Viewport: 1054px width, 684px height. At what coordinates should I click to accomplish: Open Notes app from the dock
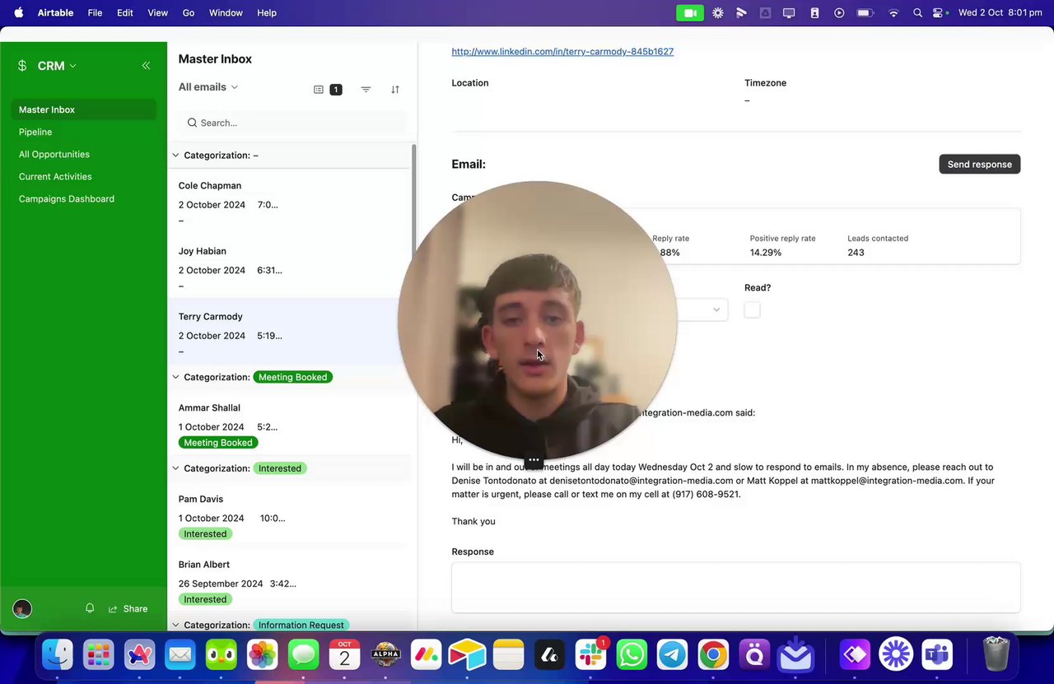tap(508, 655)
